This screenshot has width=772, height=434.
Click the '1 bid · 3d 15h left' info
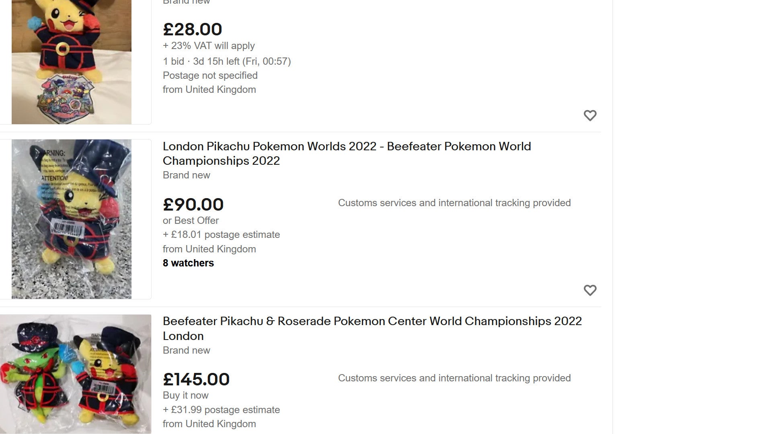[227, 61]
